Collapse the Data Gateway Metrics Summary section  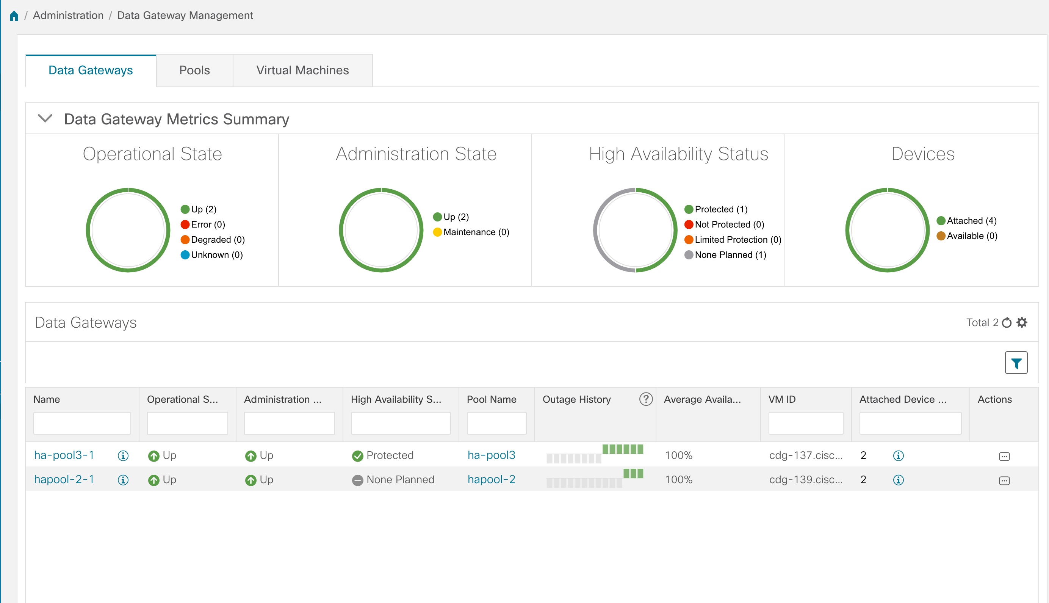click(x=45, y=118)
